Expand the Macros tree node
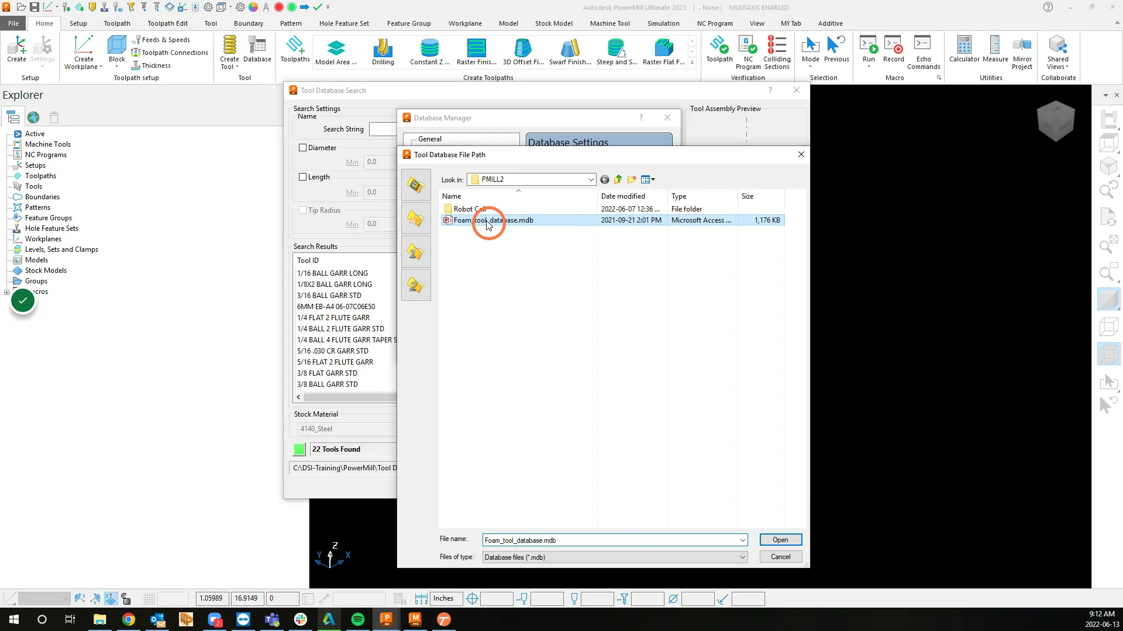 6,292
